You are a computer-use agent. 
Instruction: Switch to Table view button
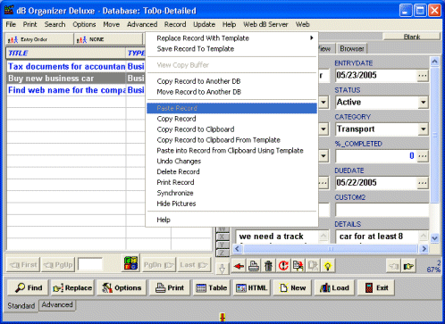pos(212,287)
